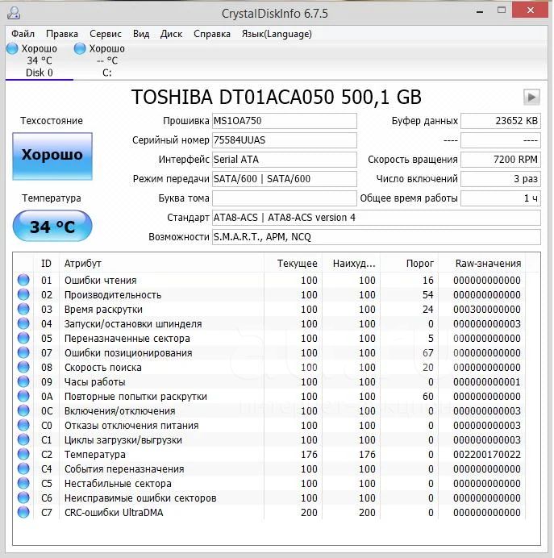The image size is (554, 558).
Task: Click the Стандарт field ATA8-ACS
Action: (x=377, y=218)
